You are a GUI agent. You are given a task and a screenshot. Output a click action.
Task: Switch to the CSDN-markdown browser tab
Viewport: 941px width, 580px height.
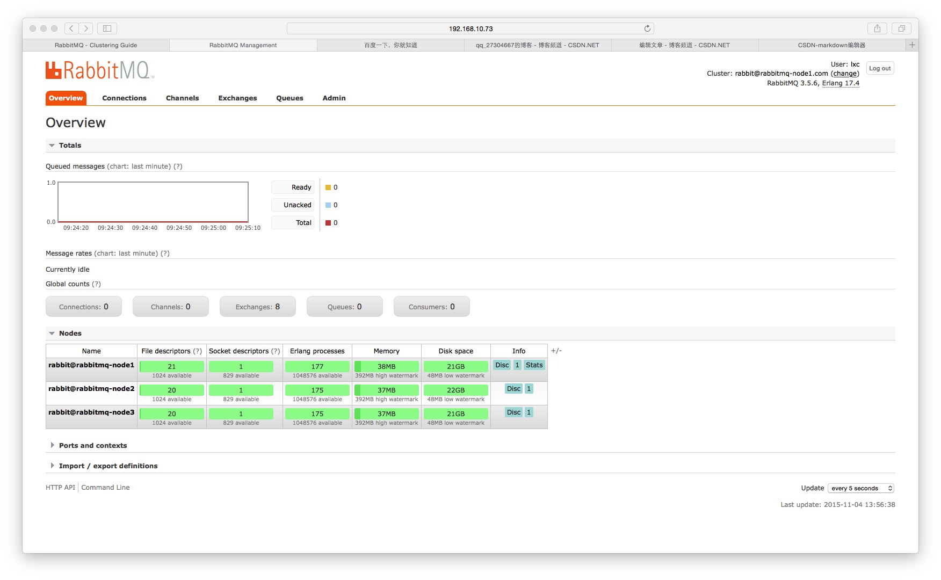click(x=831, y=45)
